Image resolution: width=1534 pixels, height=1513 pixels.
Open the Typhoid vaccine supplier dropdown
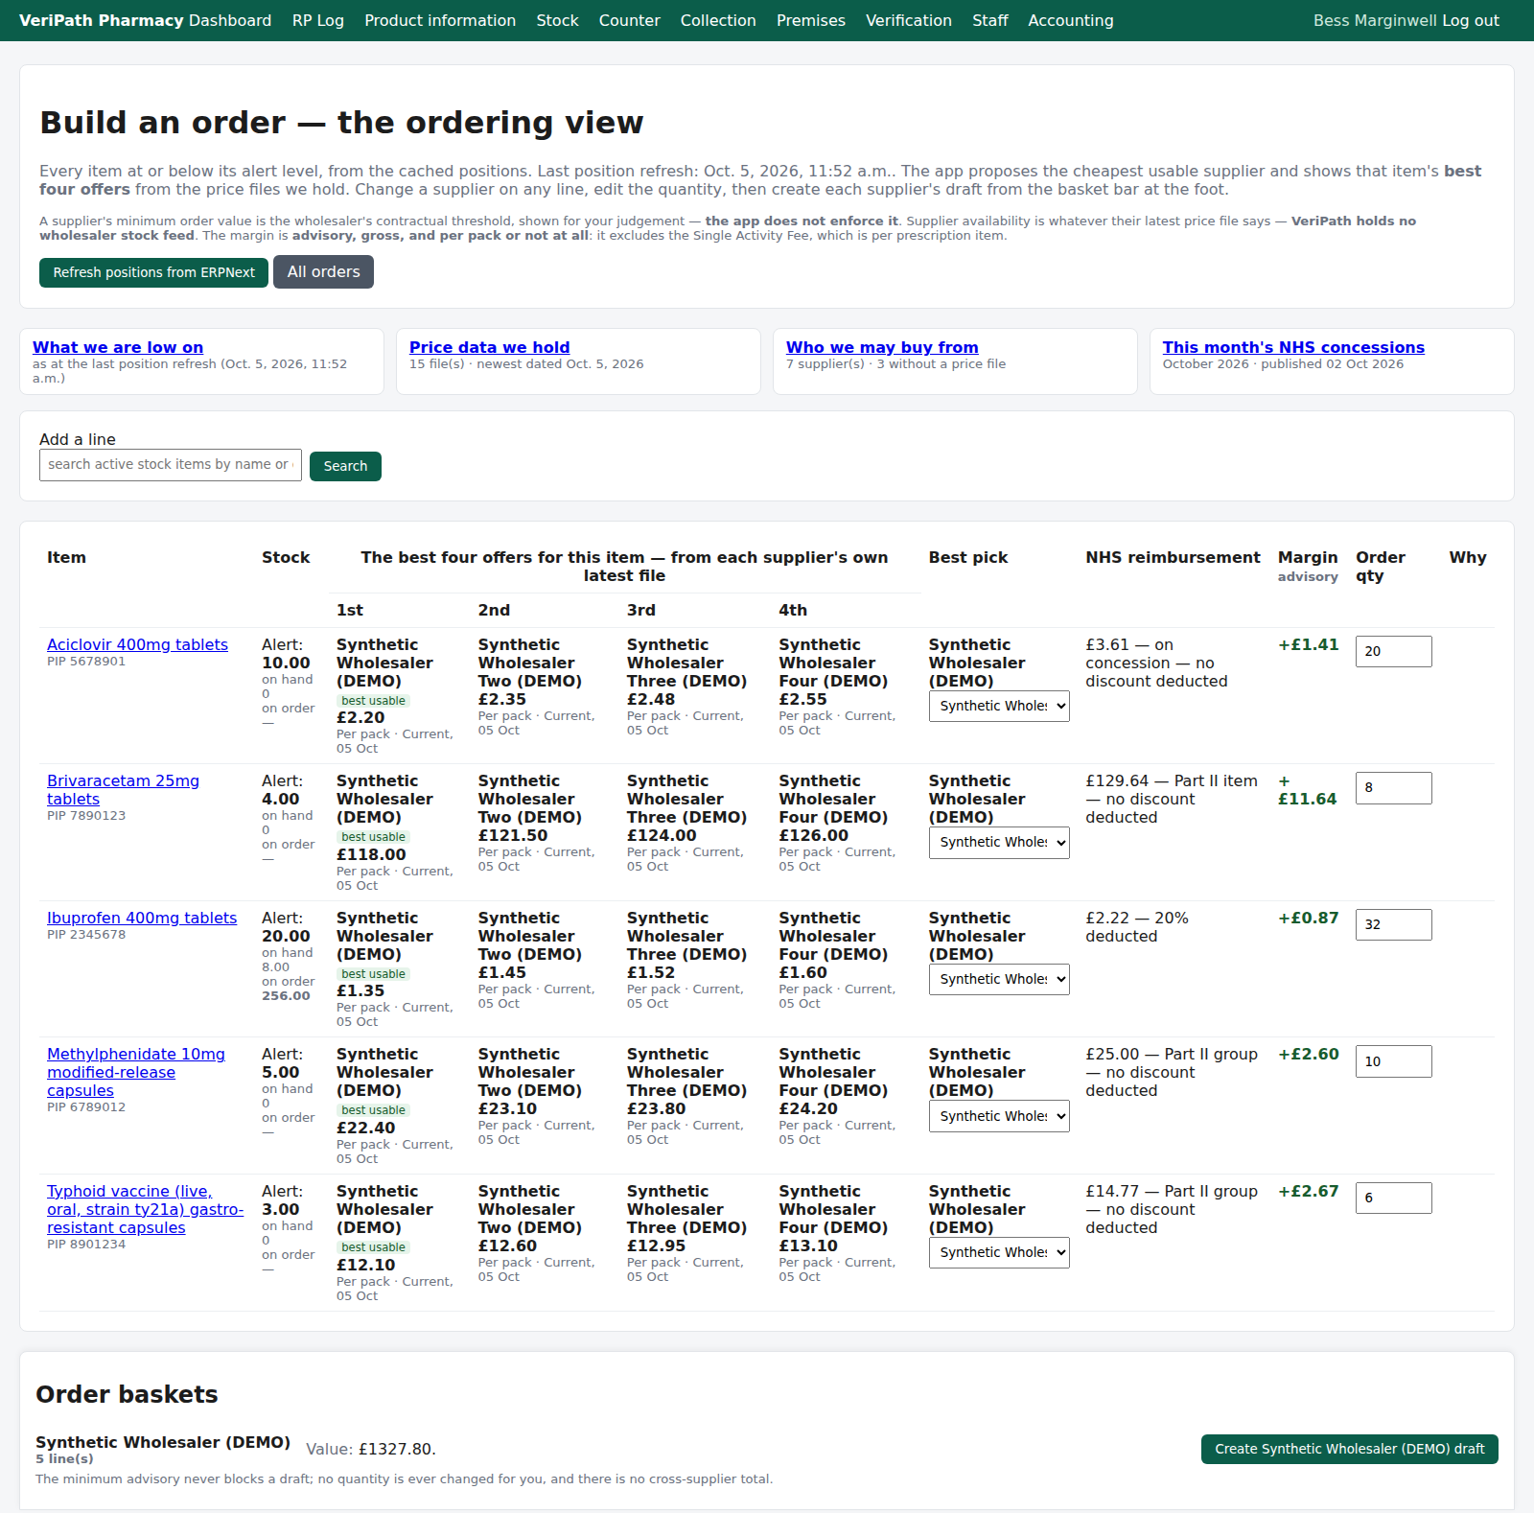click(999, 1252)
